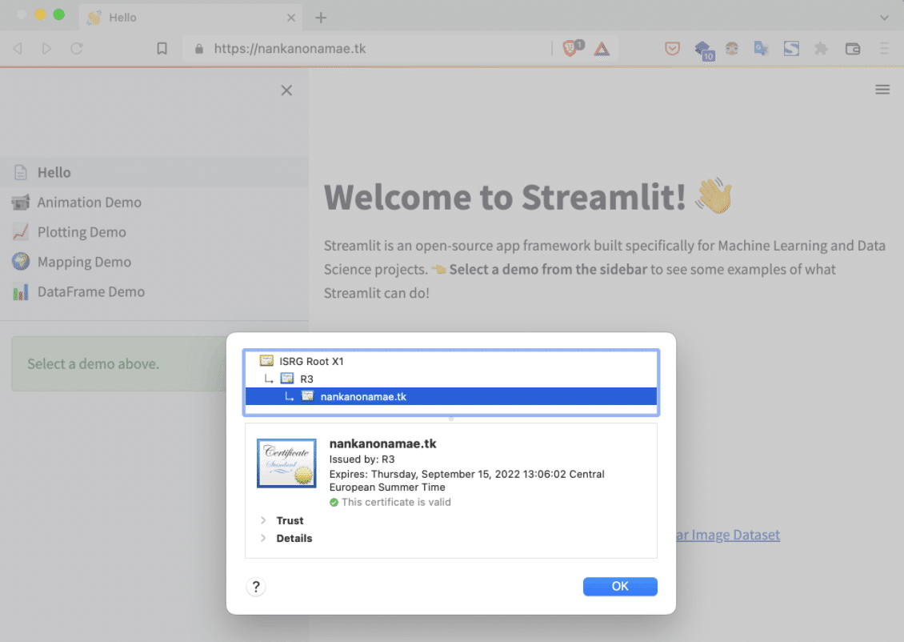Open the browser main menu icon
Viewport: 904px width, 642px height.
[884, 49]
